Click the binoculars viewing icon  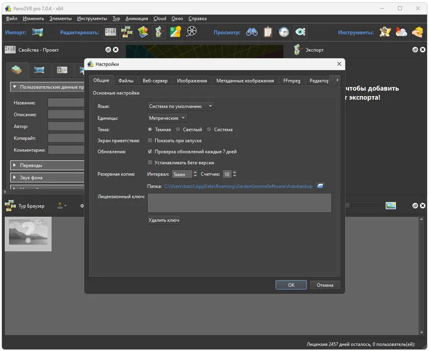[252, 32]
